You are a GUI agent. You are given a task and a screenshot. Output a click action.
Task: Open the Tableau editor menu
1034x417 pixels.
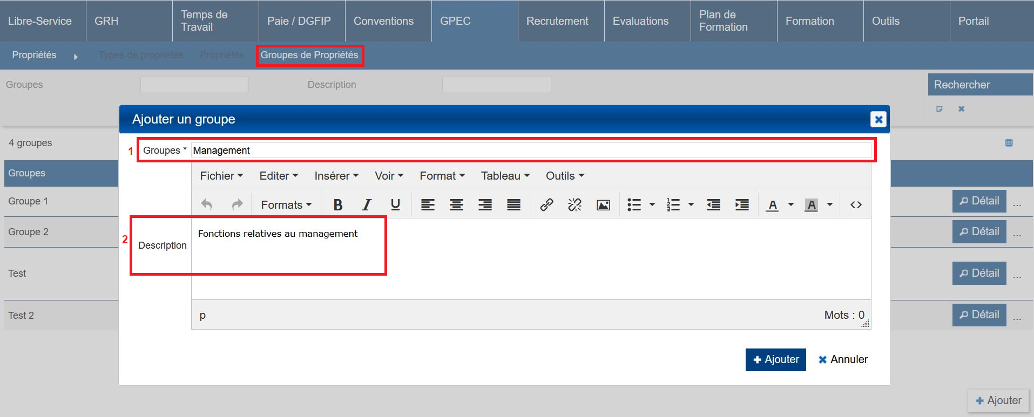tap(505, 176)
